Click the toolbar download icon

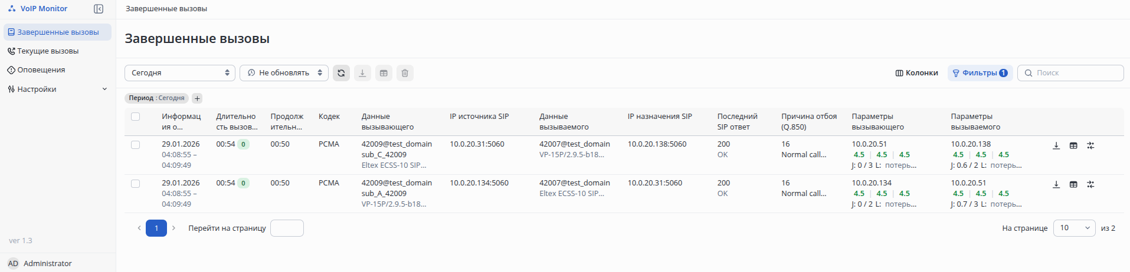point(362,73)
